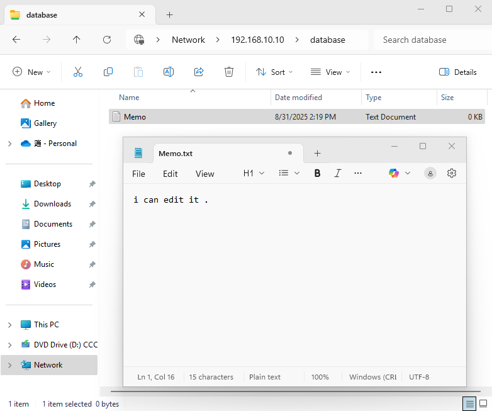This screenshot has width=492, height=411.
Task: Open the H1 heading dropdown
Action: coord(254,173)
